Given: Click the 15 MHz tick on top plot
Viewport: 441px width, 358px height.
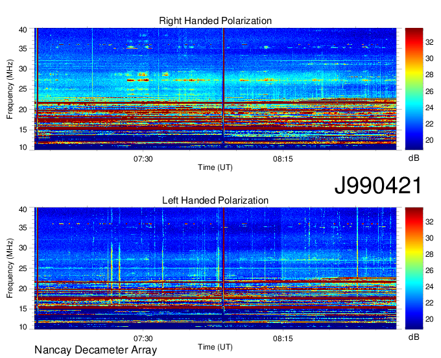Looking at the screenshot, I should [x=23, y=130].
